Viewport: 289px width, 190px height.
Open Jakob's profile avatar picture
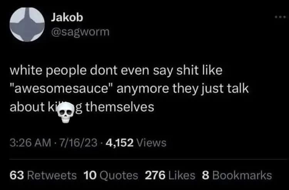(x=27, y=25)
